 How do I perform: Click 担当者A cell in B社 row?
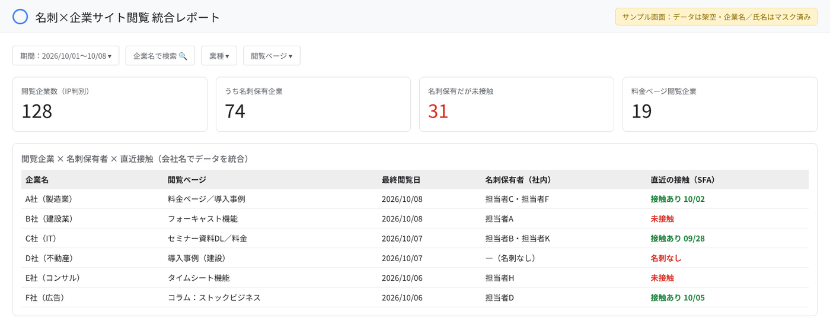click(x=499, y=218)
